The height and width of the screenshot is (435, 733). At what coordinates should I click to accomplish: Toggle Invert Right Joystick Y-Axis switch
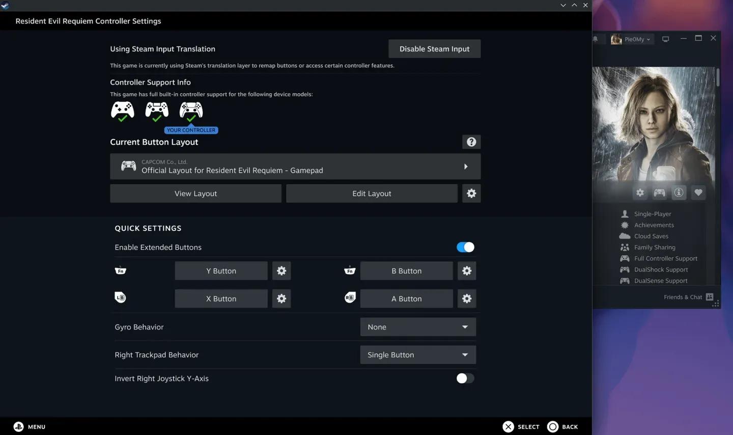[465, 378]
